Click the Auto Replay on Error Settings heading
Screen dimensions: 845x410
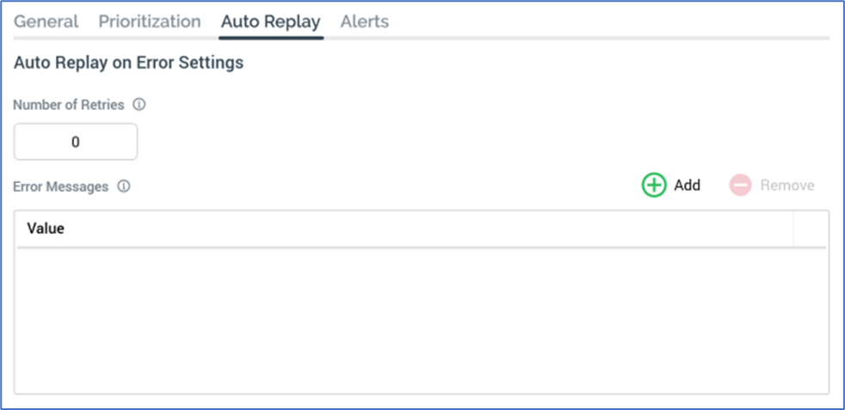coord(128,63)
